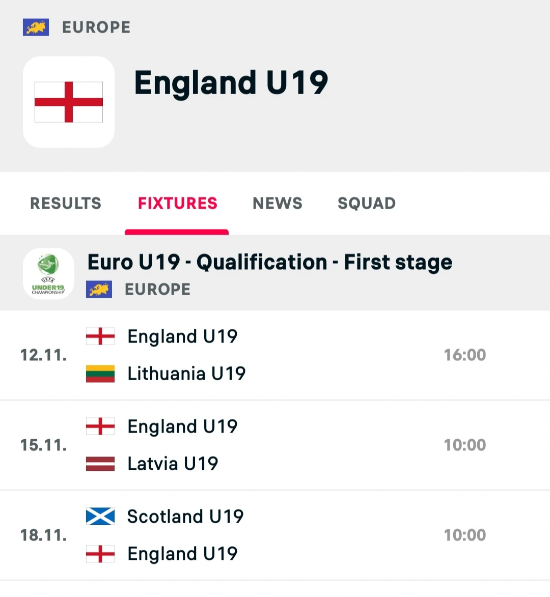
Task: Open the Squad tab
Action: coord(367,204)
